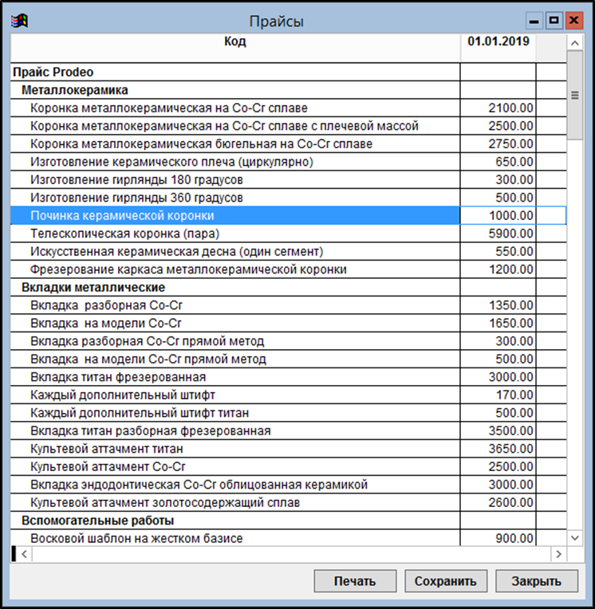Click the Печать button
The width and height of the screenshot is (595, 609).
tap(355, 581)
